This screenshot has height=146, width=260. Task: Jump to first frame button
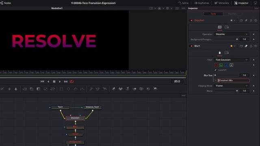point(42,82)
